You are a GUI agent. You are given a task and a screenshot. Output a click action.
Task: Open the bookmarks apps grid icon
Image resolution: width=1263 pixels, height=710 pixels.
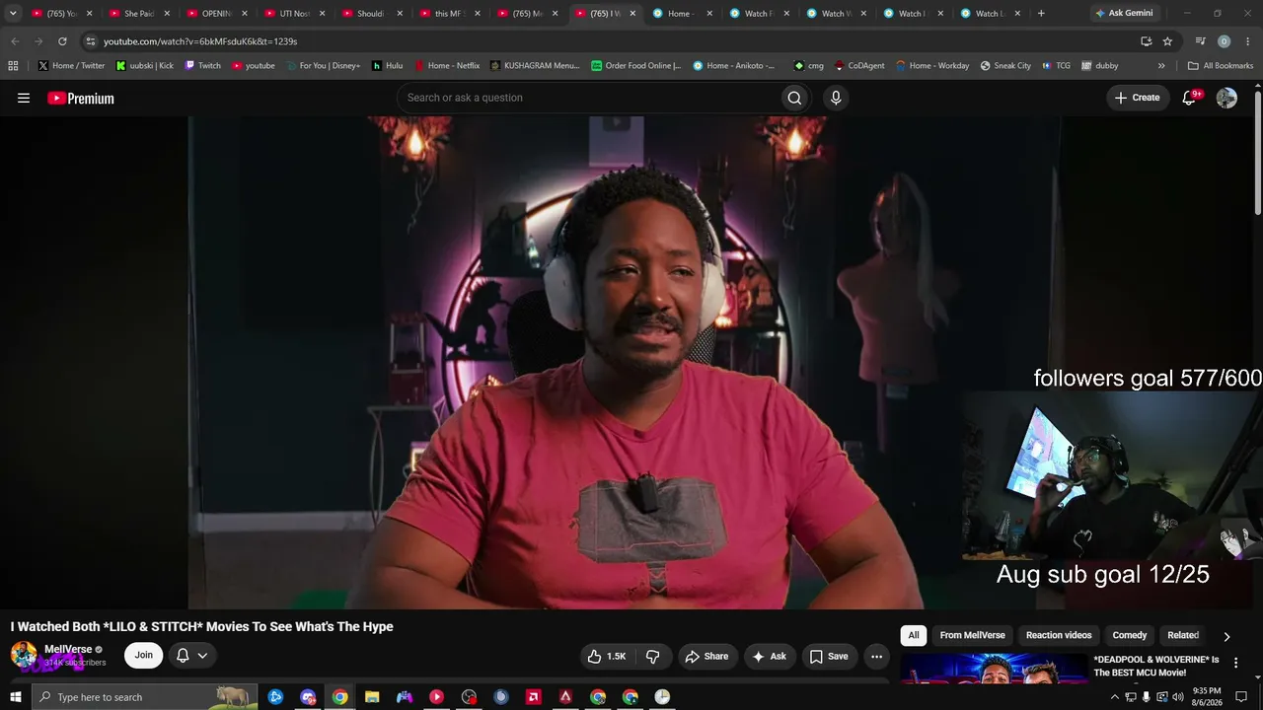(x=13, y=66)
